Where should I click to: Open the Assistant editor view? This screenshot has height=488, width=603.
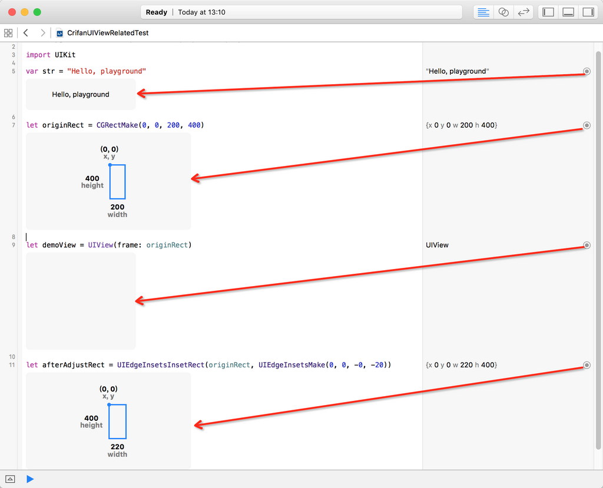coord(503,12)
